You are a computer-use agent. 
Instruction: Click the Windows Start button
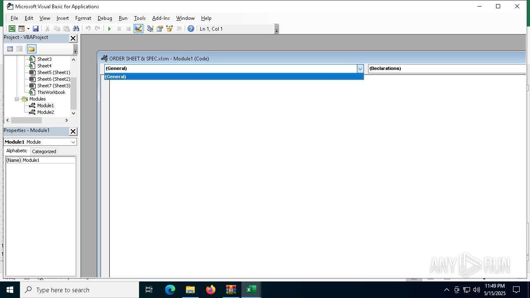click(10, 290)
